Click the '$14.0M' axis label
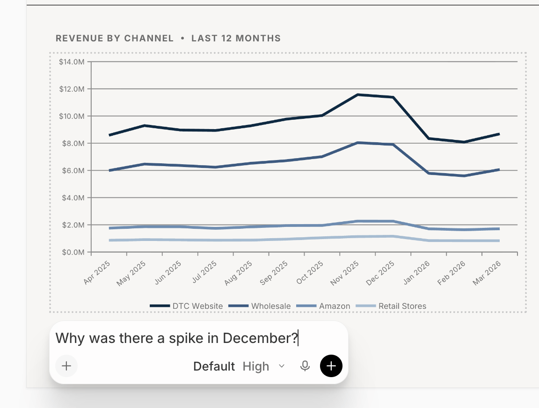Image resolution: width=539 pixels, height=408 pixels. click(x=72, y=62)
